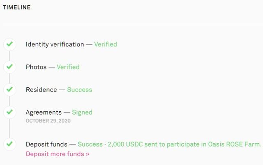Select the Deposit funds step label
Image resolution: width=263 pixels, height=165 pixels.
(x=46, y=144)
